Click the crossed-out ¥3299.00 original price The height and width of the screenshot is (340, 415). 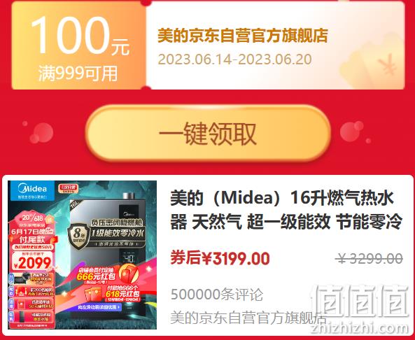pos(370,259)
